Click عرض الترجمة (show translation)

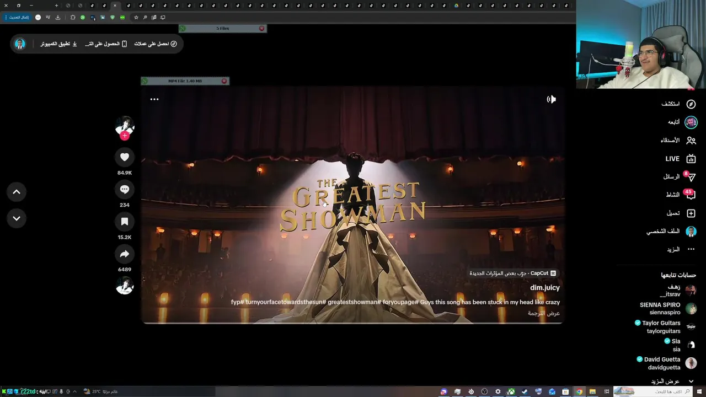click(x=544, y=313)
